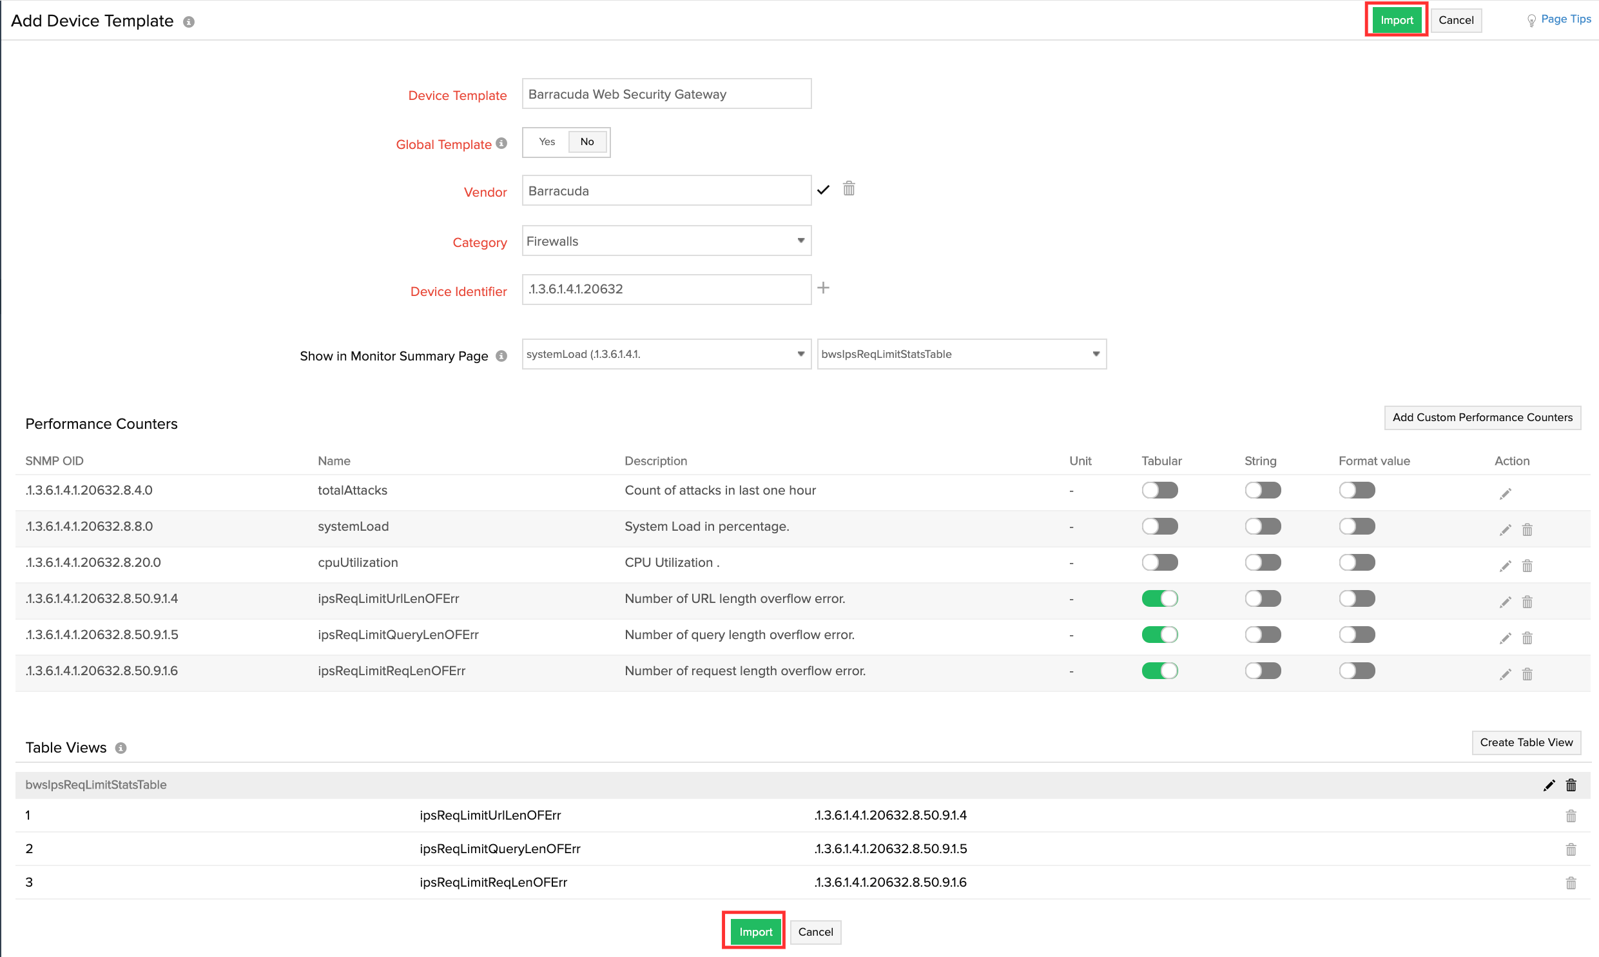
Task: Open the Global Template info tooltip
Action: click(501, 144)
